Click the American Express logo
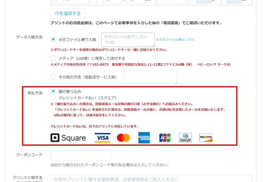The image size is (263, 182). [144, 138]
